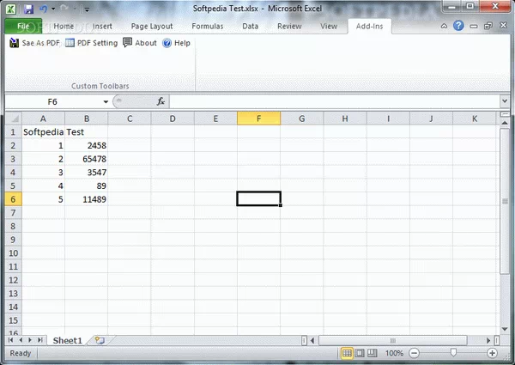Click the Undo arrow in the title bar
This screenshot has height=365, width=515.
43,9
